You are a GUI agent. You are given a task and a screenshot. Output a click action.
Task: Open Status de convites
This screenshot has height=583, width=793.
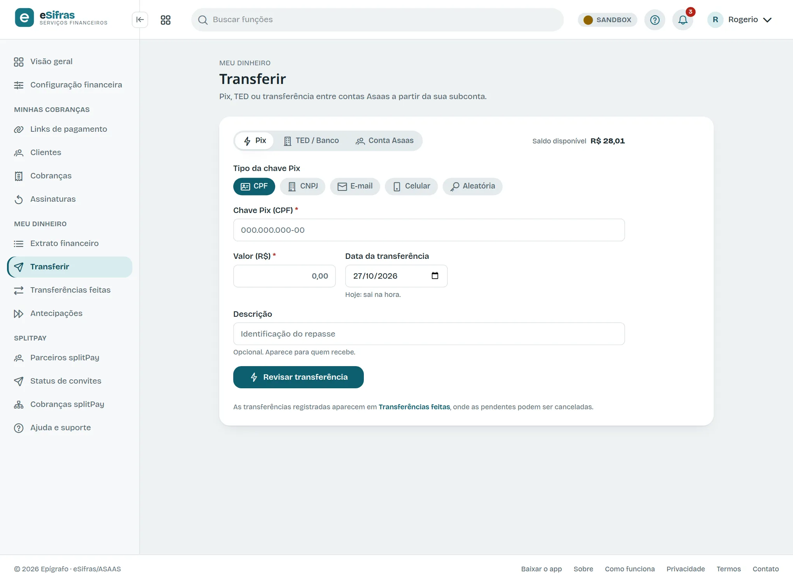coord(70,381)
